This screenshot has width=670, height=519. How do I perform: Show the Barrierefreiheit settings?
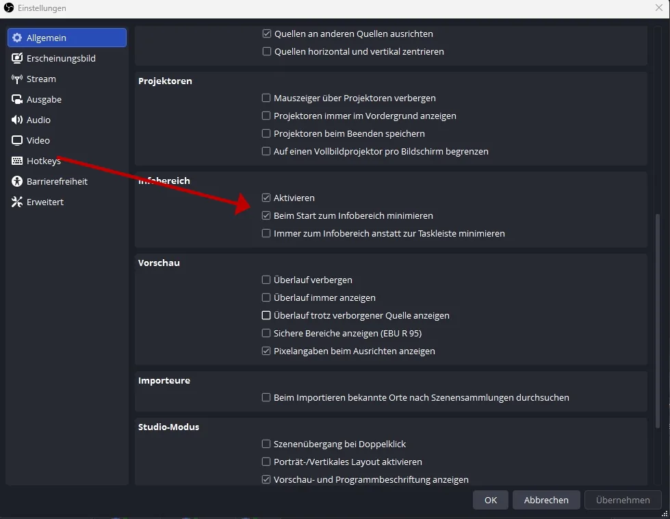pyautogui.click(x=67, y=181)
